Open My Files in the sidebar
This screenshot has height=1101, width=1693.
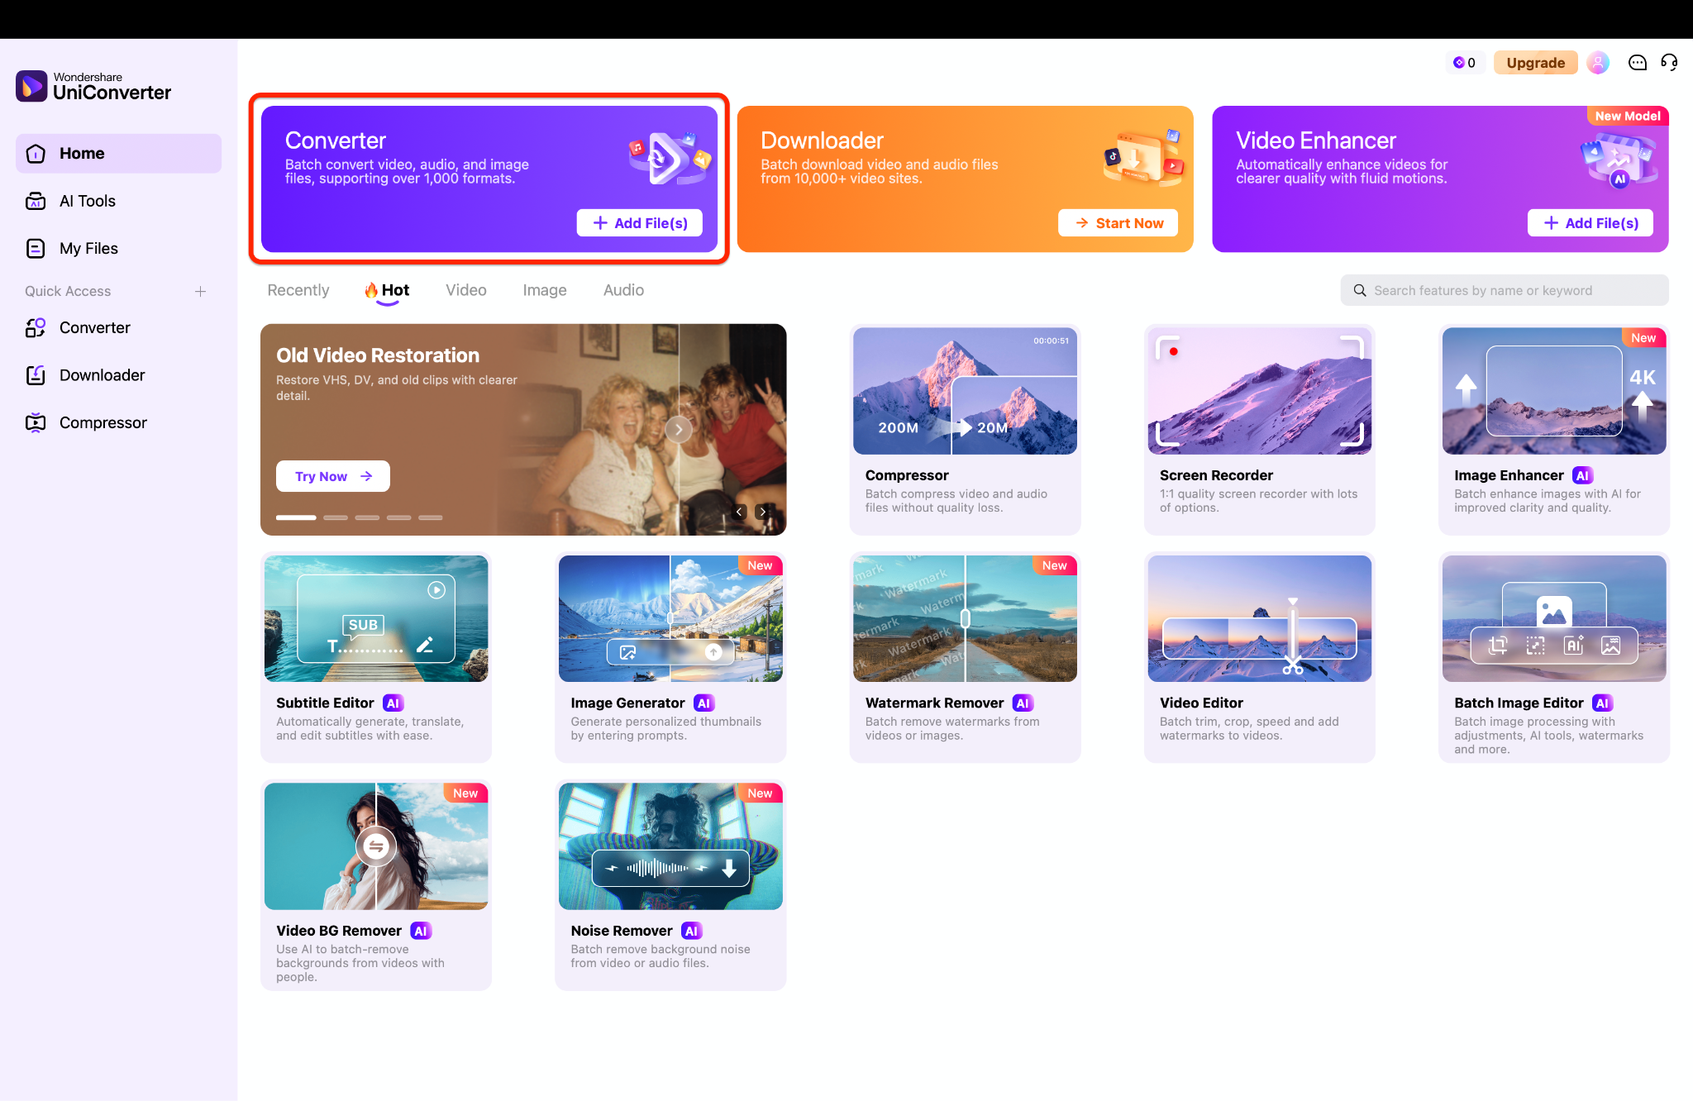(x=118, y=248)
